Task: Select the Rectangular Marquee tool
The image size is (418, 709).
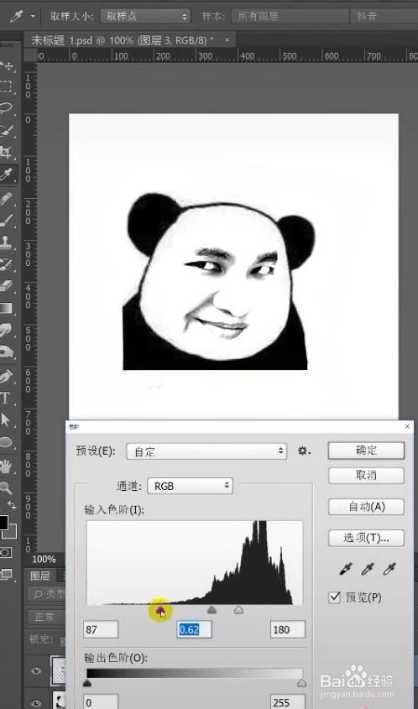Action: [x=7, y=86]
